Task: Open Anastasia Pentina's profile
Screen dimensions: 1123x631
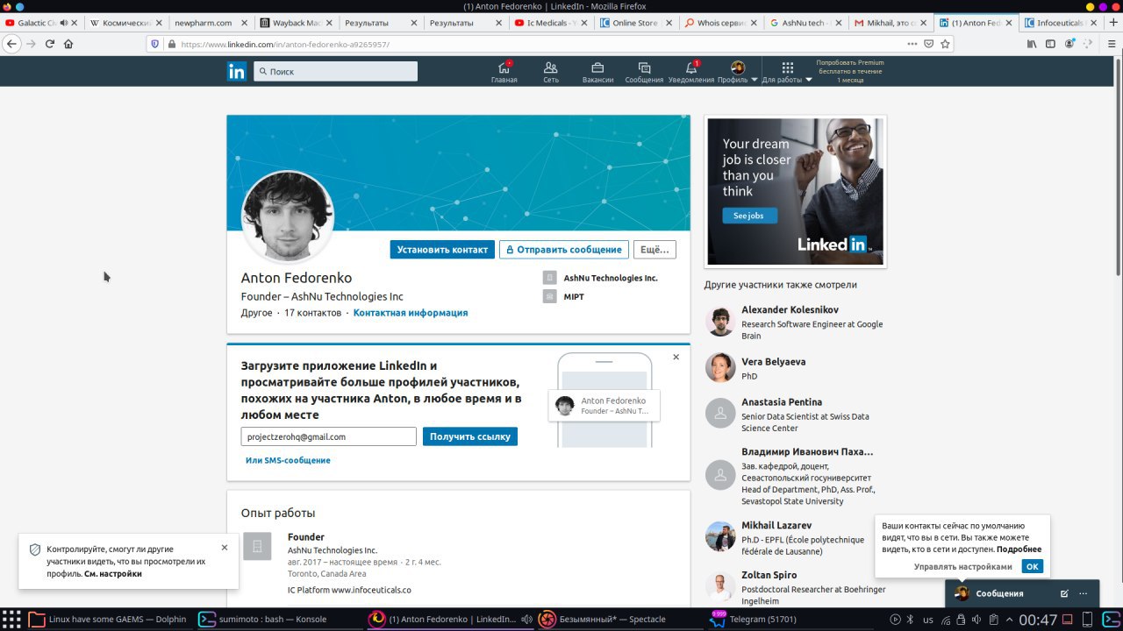Action: [782, 402]
